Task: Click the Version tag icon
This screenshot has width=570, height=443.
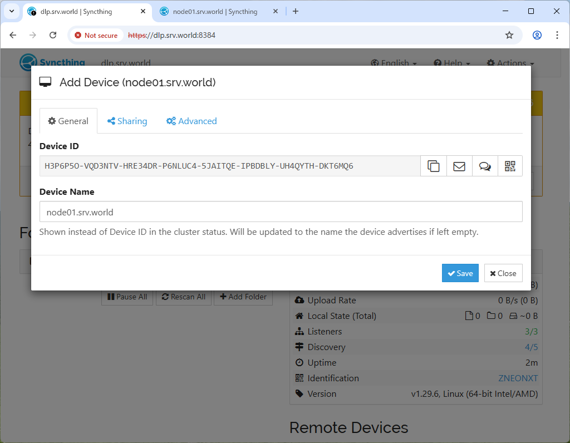Action: pos(299,394)
